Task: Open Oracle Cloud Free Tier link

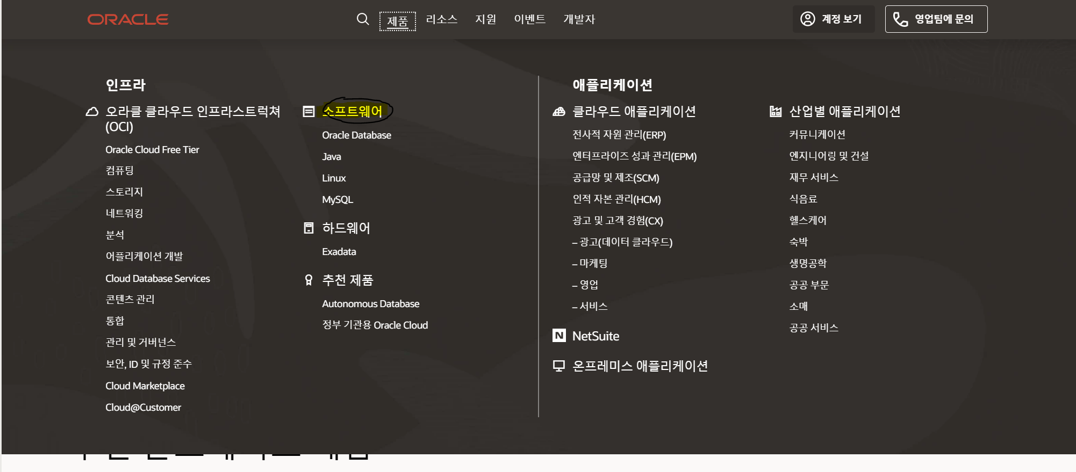Action: (x=152, y=150)
